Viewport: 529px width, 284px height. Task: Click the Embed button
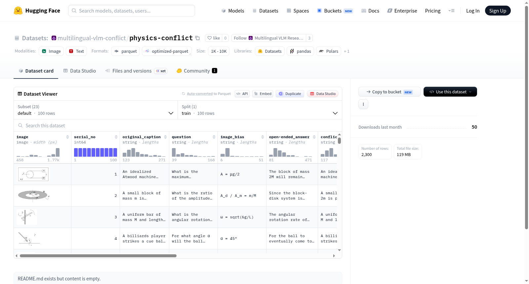(x=263, y=94)
